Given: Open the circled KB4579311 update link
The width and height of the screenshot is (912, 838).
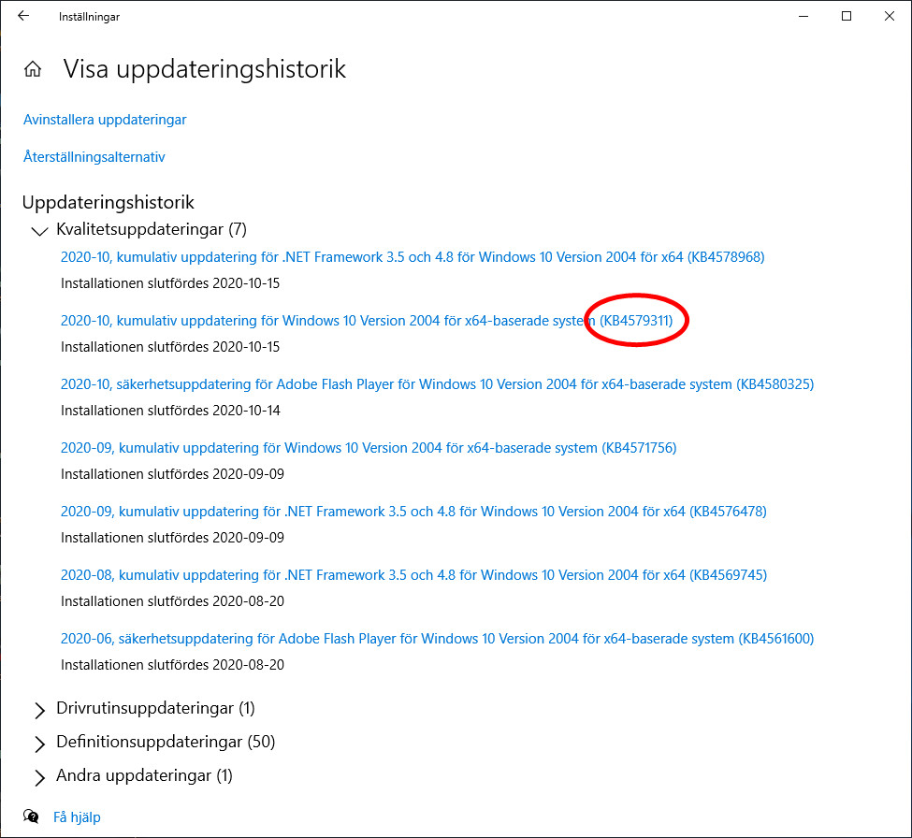Looking at the screenshot, I should coord(636,320).
